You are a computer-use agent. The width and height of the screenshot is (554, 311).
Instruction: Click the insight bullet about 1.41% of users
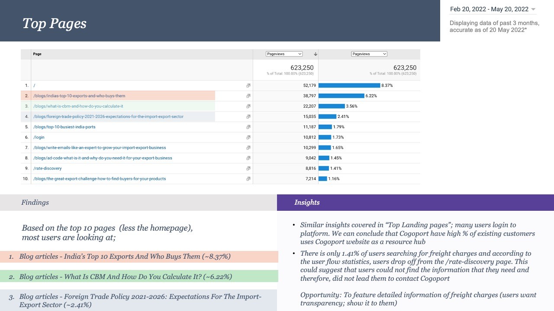(x=415, y=266)
